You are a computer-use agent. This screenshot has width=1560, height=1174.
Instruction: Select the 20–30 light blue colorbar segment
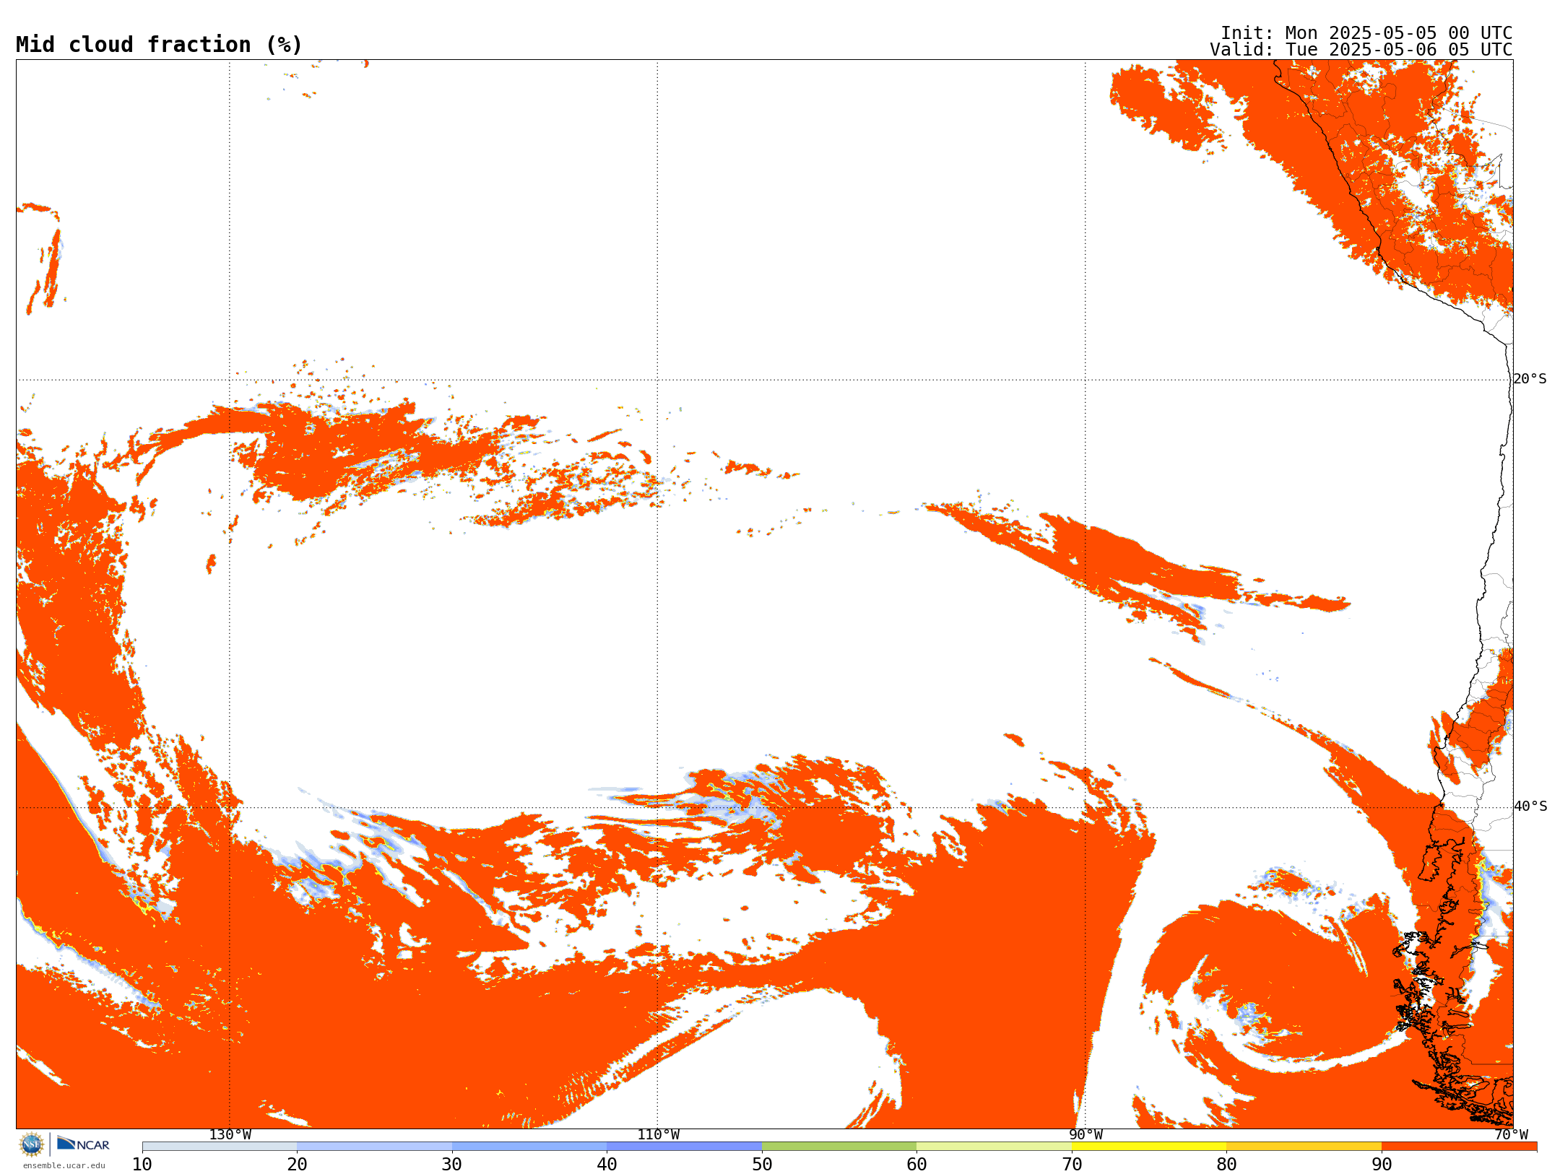374,1147
